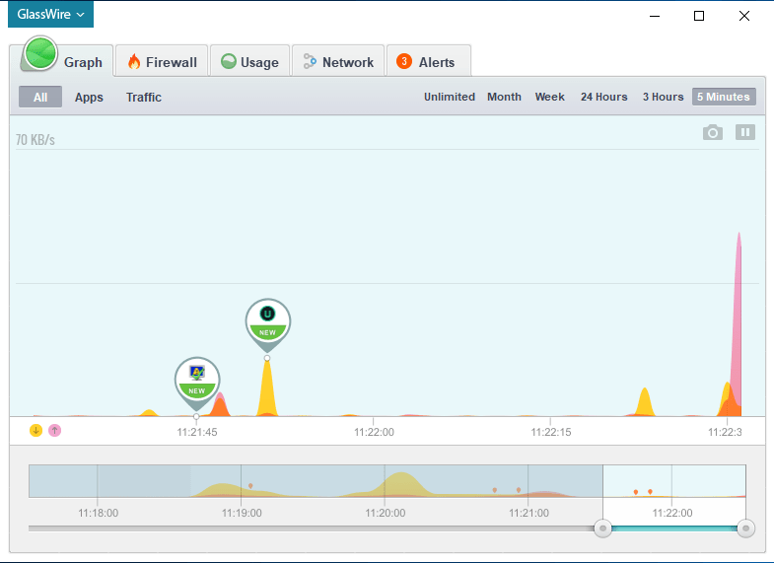This screenshot has height=563, width=774.
Task: Click the green pie icon on the Usage tab
Action: pos(229,61)
